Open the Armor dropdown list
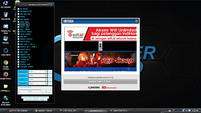Screen dimensions: 201x113 46,76
